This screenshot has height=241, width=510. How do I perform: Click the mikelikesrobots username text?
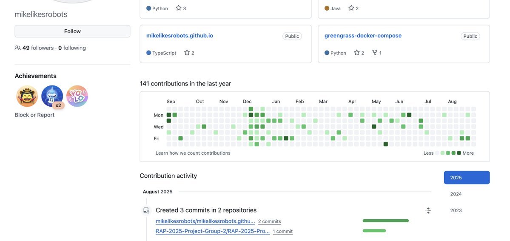[41, 14]
